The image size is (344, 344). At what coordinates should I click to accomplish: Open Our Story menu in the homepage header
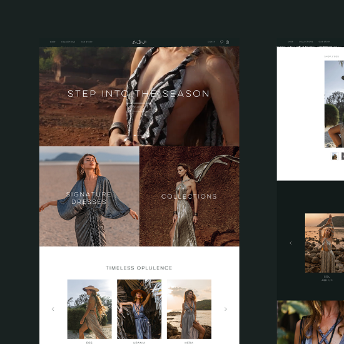87,42
